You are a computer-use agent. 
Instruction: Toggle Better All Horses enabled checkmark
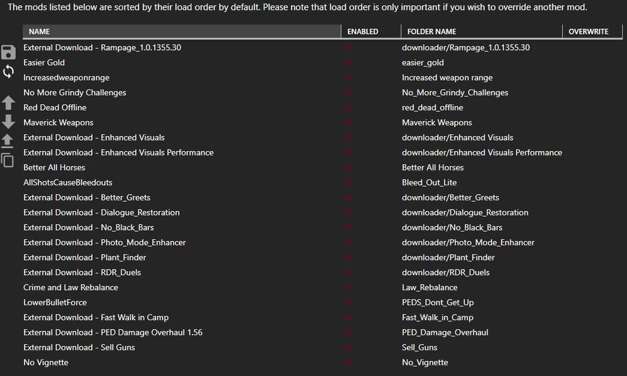[347, 168]
